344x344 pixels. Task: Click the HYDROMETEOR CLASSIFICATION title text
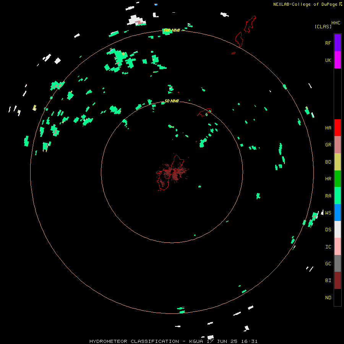[134, 341]
